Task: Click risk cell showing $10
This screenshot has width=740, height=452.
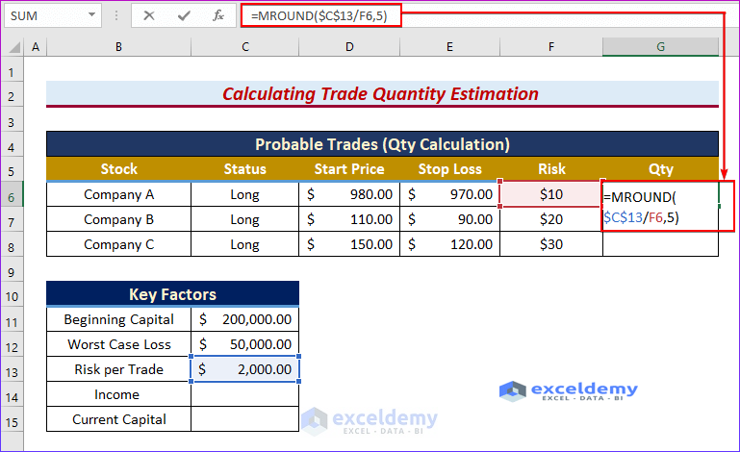Action: coord(551,194)
